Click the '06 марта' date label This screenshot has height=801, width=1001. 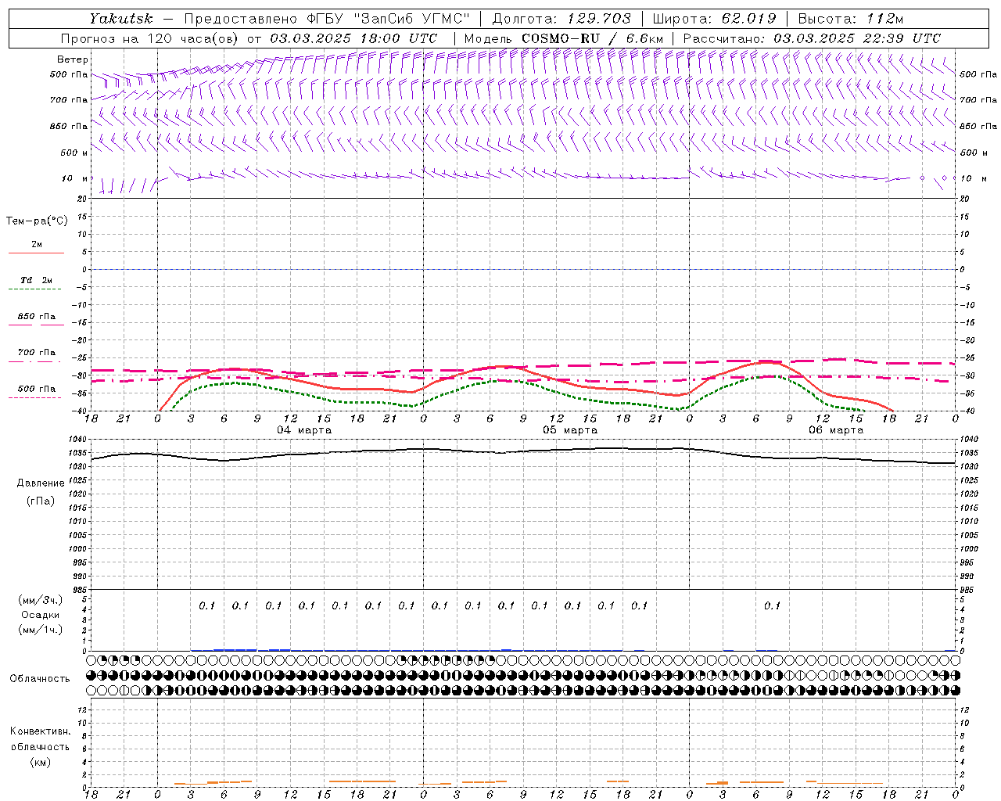point(836,429)
